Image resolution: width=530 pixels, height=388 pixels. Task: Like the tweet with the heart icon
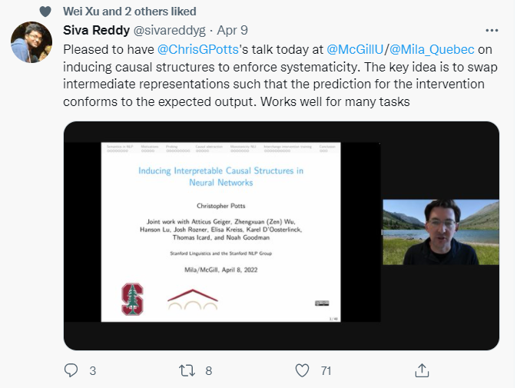[303, 370]
